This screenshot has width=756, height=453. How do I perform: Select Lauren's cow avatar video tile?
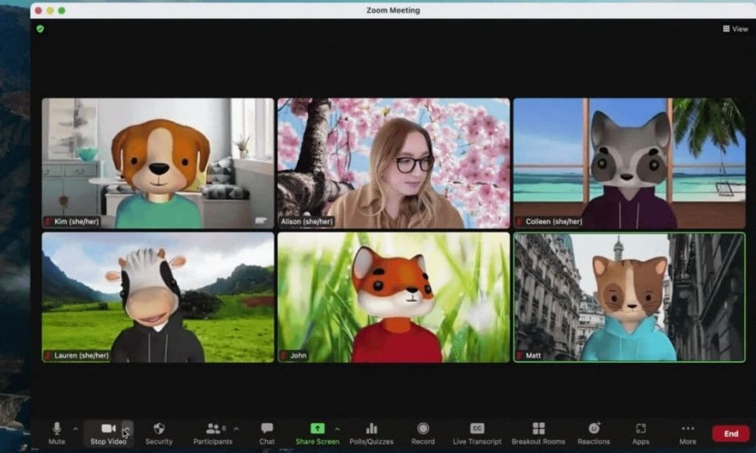158,297
